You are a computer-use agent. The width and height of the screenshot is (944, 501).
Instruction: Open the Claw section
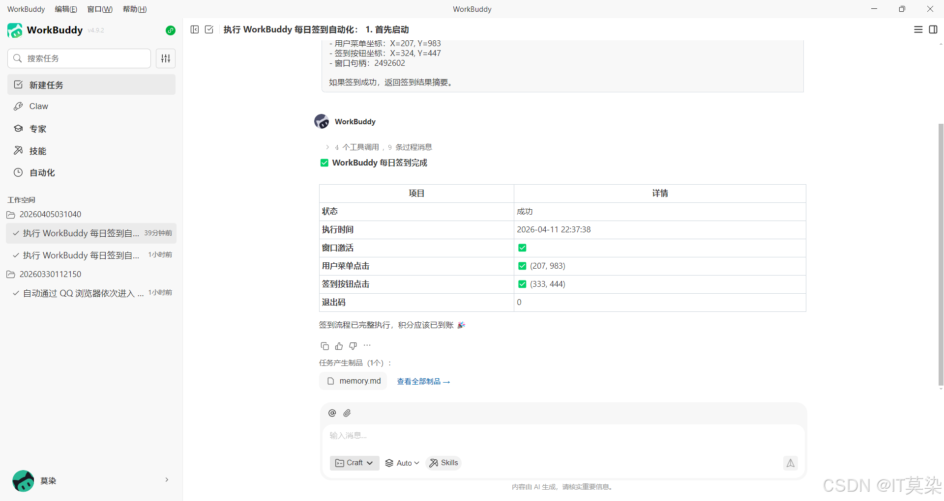coord(91,106)
